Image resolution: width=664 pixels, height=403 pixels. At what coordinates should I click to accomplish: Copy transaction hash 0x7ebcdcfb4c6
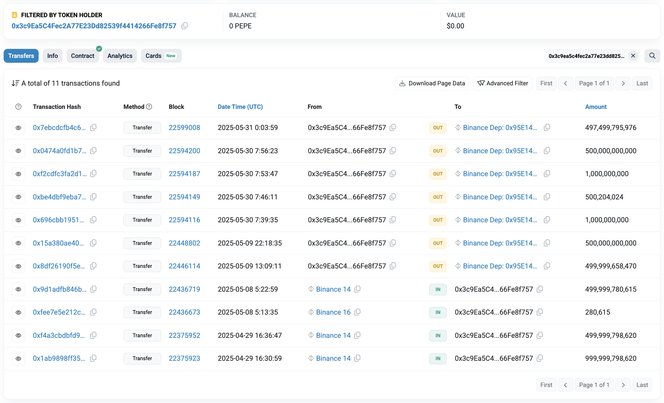point(94,128)
